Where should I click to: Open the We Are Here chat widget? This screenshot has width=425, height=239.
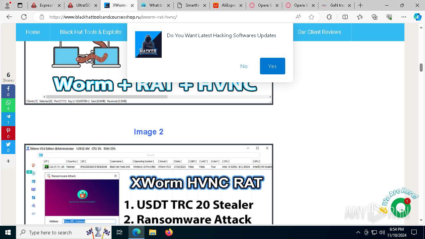pyautogui.click(x=400, y=207)
